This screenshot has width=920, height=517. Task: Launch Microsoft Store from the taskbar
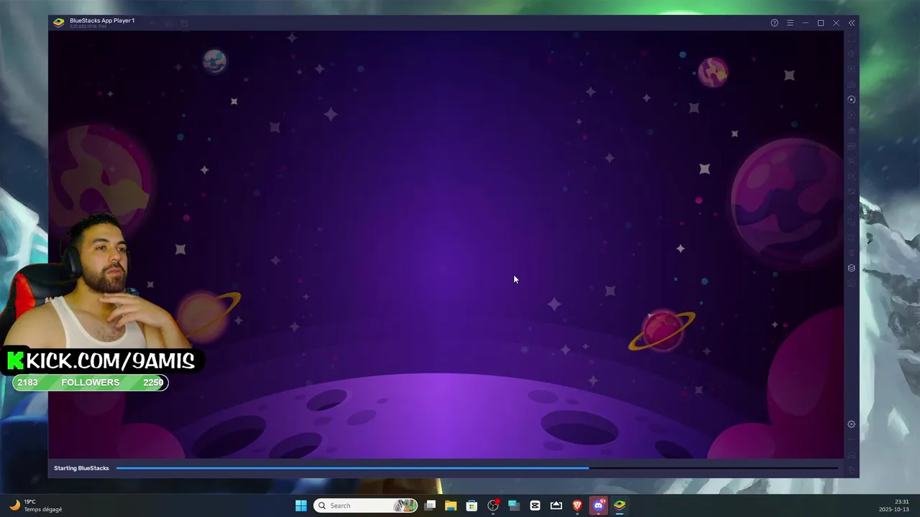click(x=471, y=506)
